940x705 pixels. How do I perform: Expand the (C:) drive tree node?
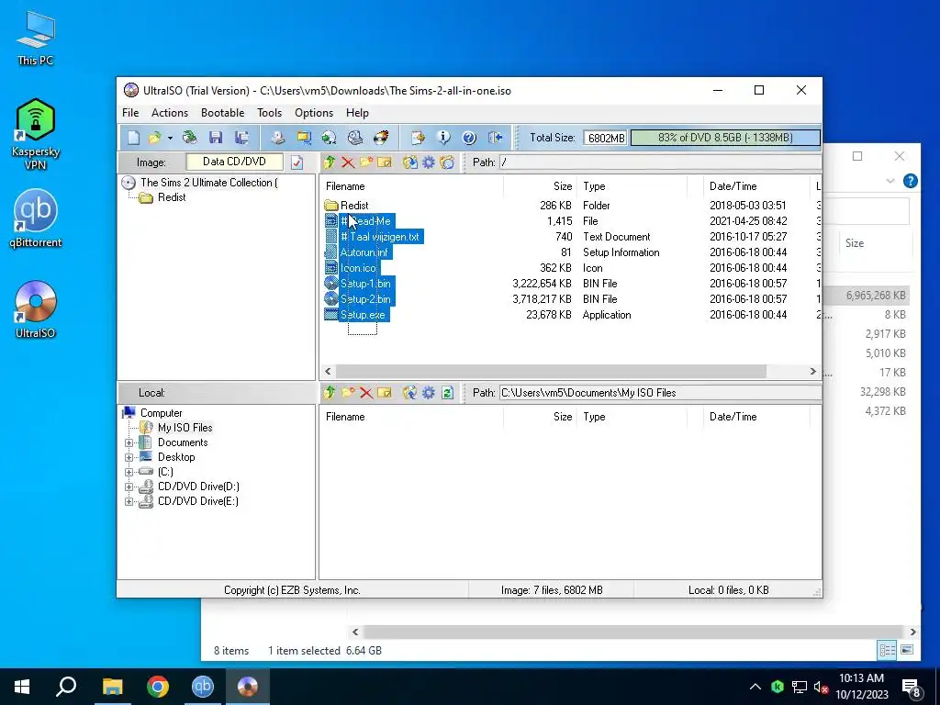[x=129, y=472]
